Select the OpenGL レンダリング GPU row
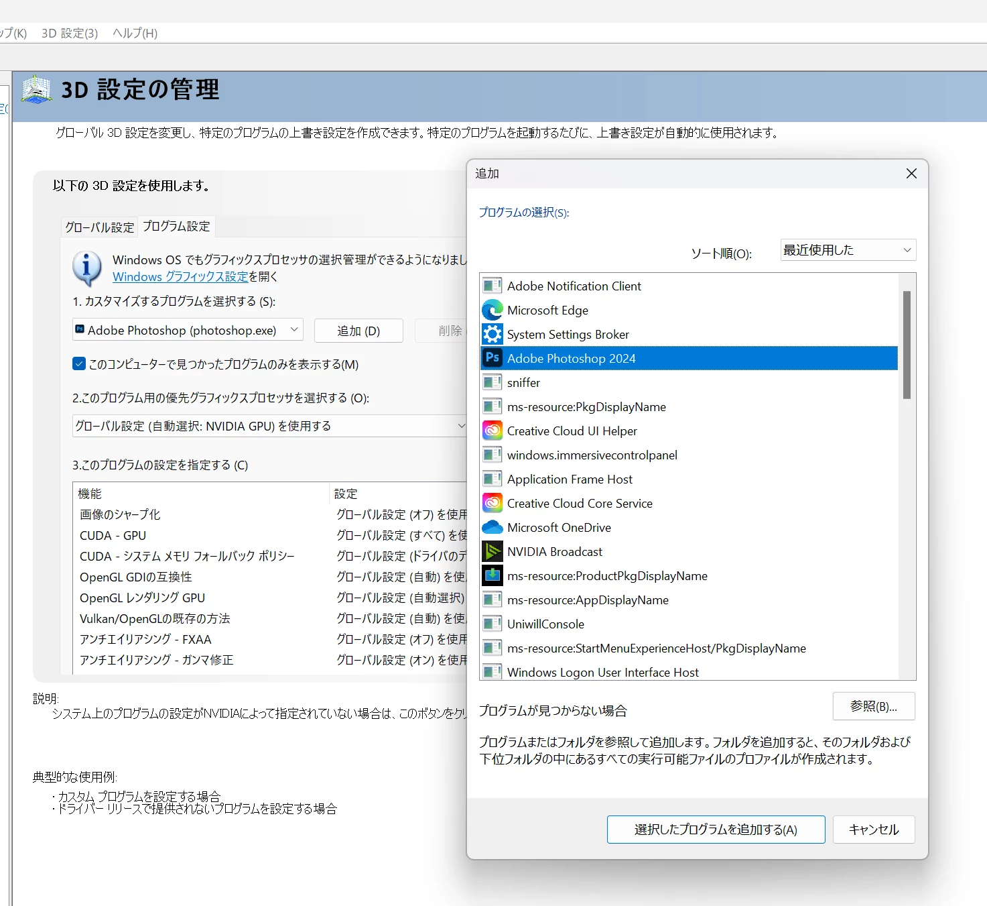Screen dimensions: 987x906 click(x=270, y=598)
